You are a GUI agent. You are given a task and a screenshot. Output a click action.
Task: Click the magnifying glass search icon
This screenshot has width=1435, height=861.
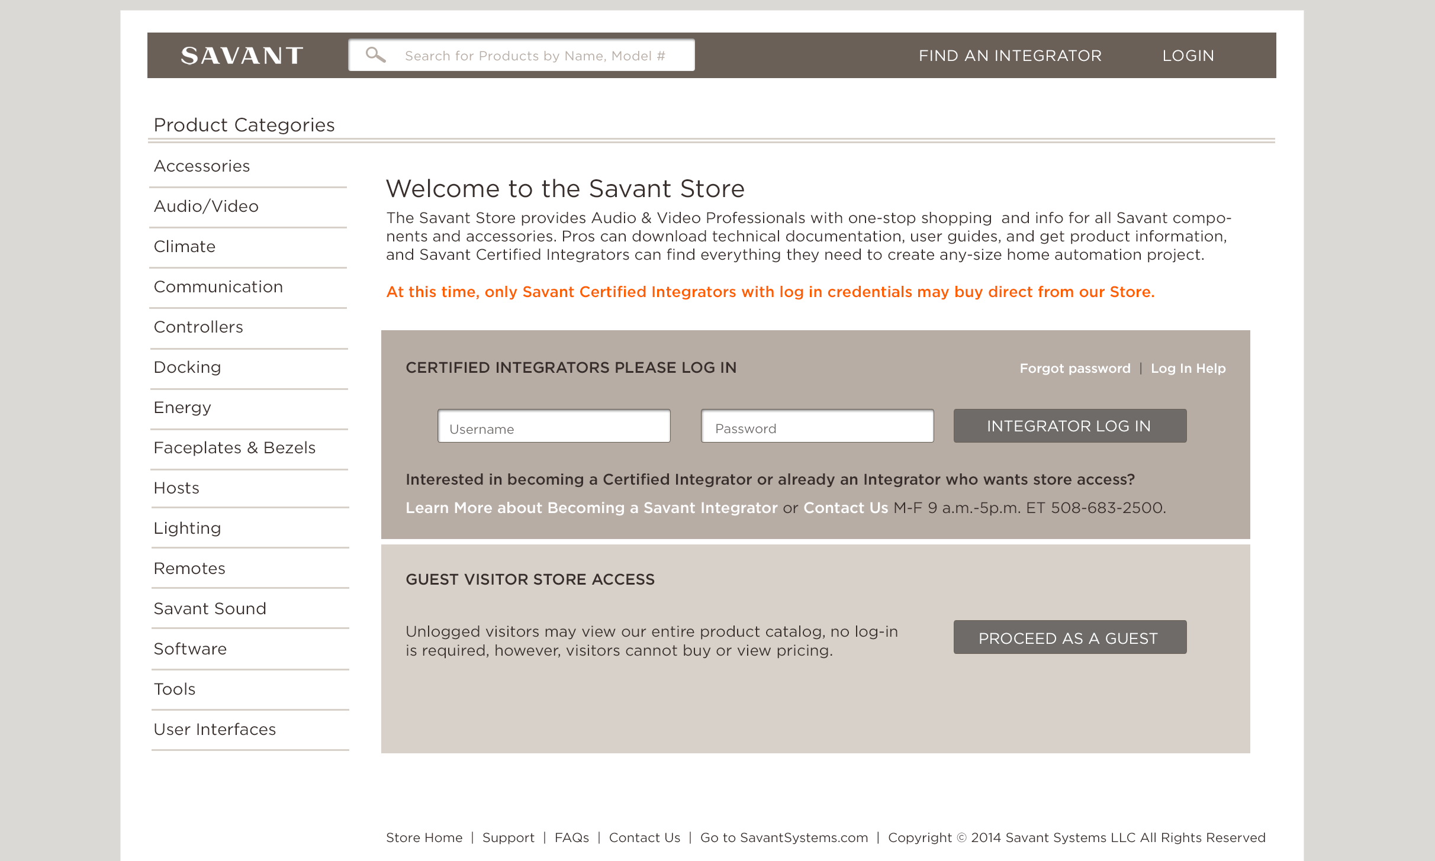(375, 55)
